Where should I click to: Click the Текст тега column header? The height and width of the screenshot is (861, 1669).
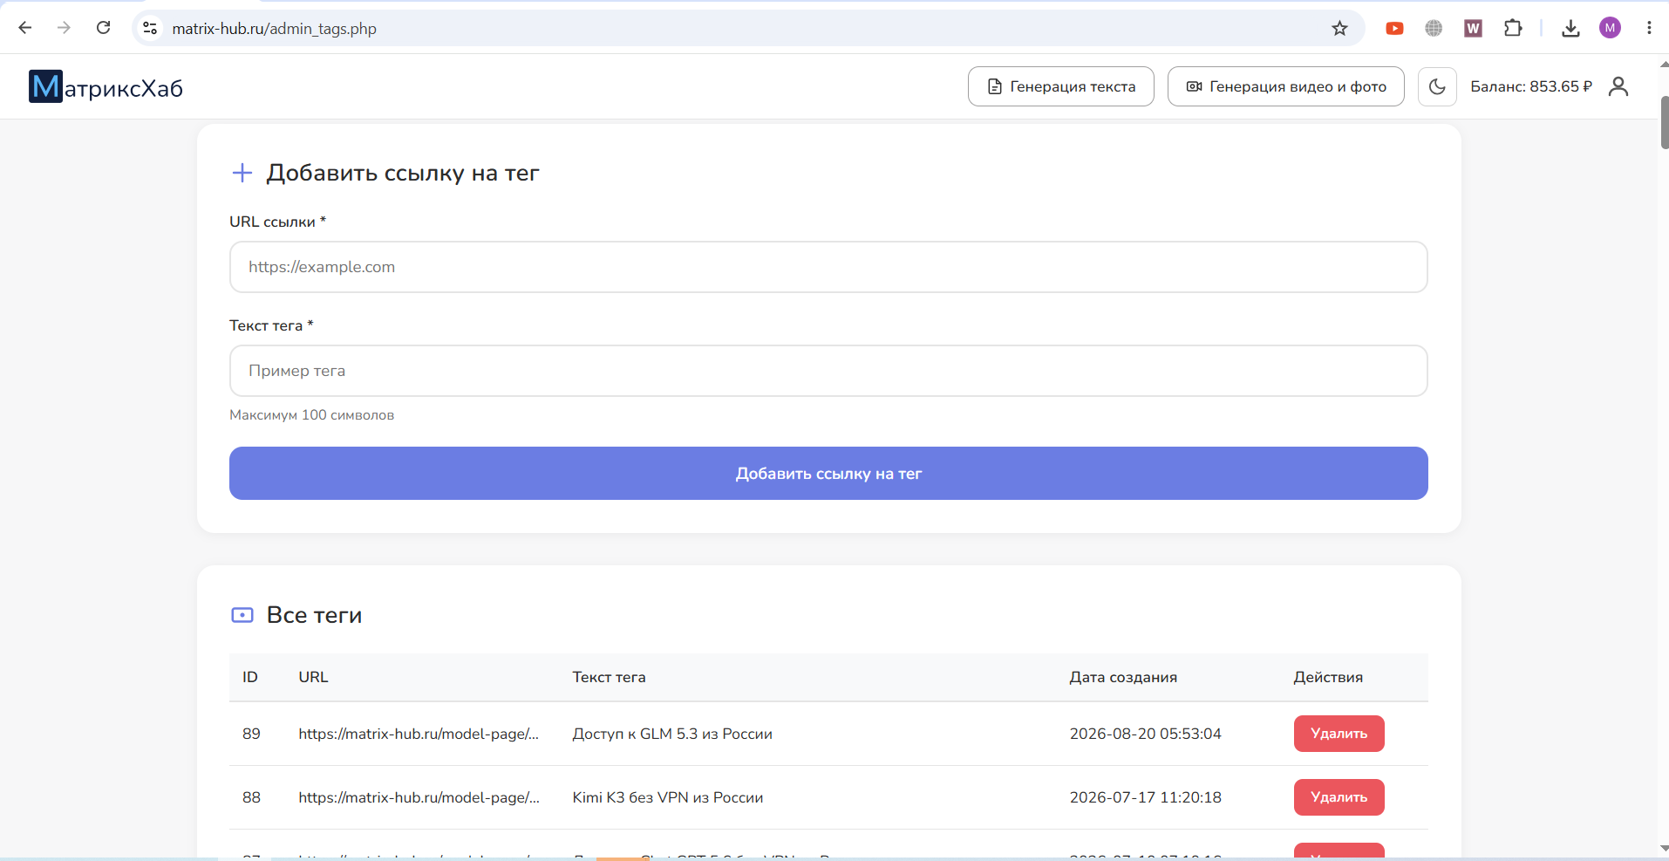pos(609,677)
